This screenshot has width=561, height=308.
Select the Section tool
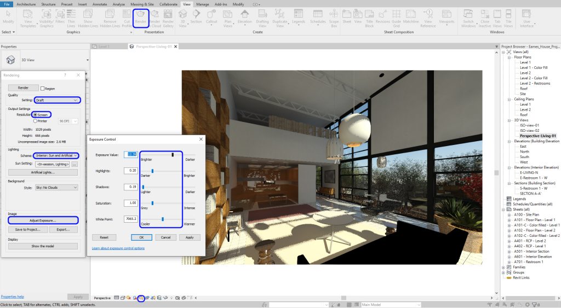pyautogui.click(x=196, y=16)
